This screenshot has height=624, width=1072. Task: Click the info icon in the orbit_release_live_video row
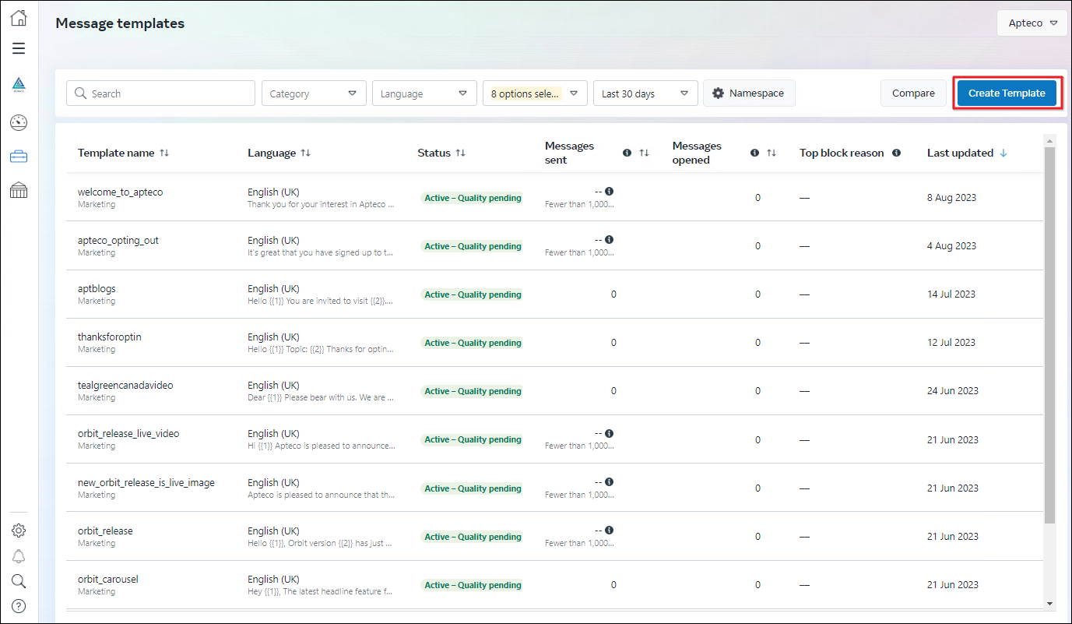pyautogui.click(x=609, y=433)
